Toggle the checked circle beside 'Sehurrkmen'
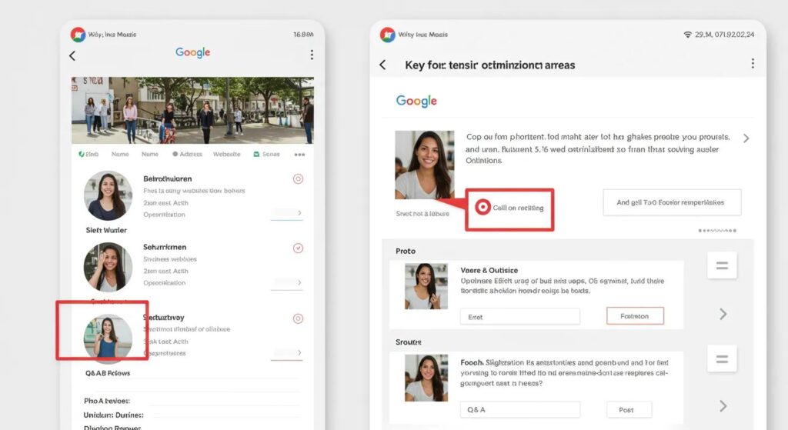This screenshot has height=430, width=788. click(298, 248)
